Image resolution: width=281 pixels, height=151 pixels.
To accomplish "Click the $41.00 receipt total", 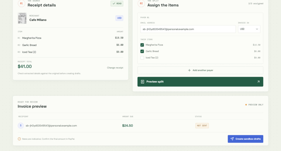I will point(24,66).
